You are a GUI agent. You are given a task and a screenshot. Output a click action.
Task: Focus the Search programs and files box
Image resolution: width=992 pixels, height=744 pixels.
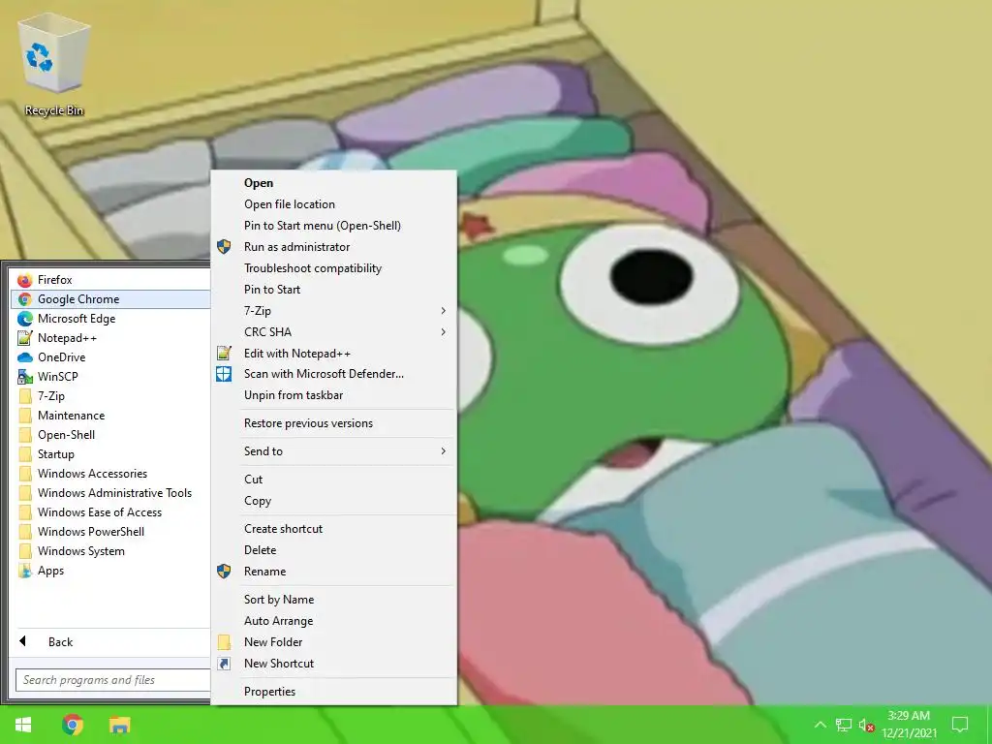pos(113,680)
